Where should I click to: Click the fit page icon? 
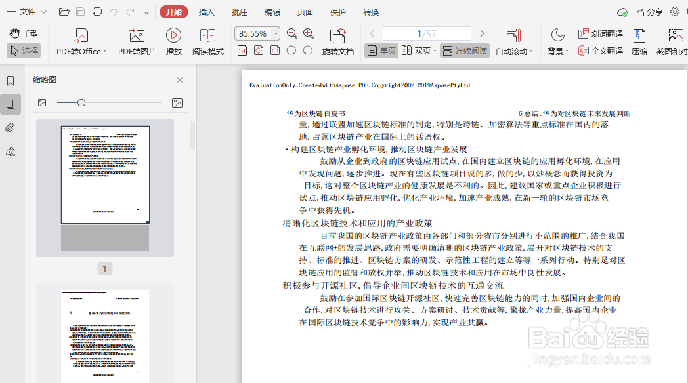(x=259, y=51)
